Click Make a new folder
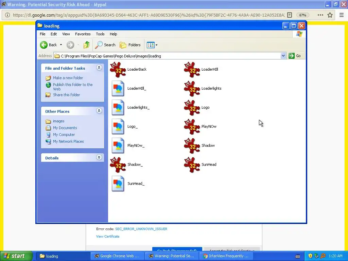This screenshot has width=348, height=261. 68,78
